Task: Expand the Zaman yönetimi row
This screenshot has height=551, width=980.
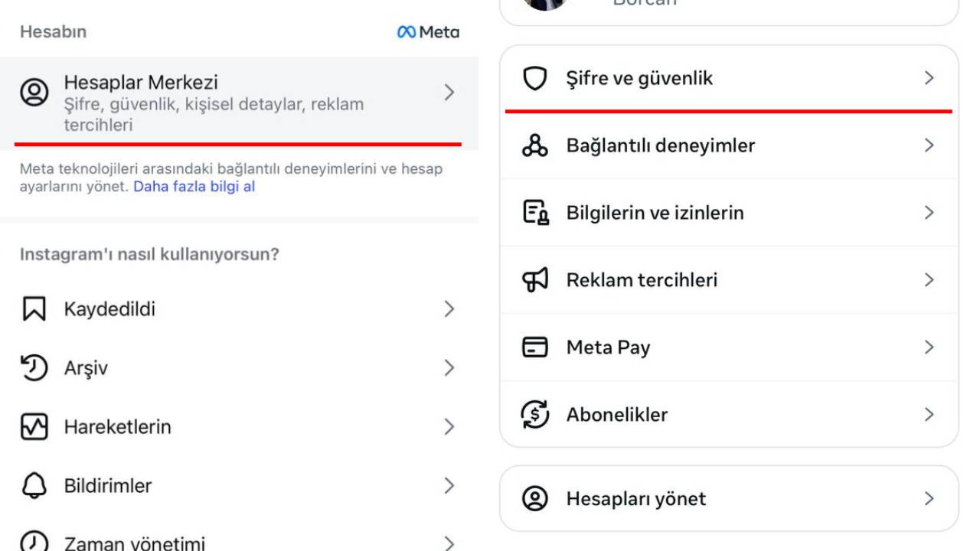Action: coord(230,543)
